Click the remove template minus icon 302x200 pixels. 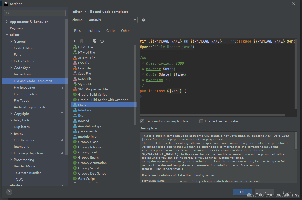[88, 41]
